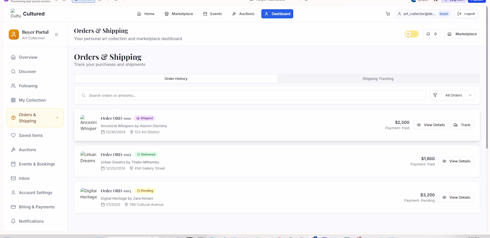Open Following in the sidebar
490x238 pixels.
pyautogui.click(x=35, y=86)
